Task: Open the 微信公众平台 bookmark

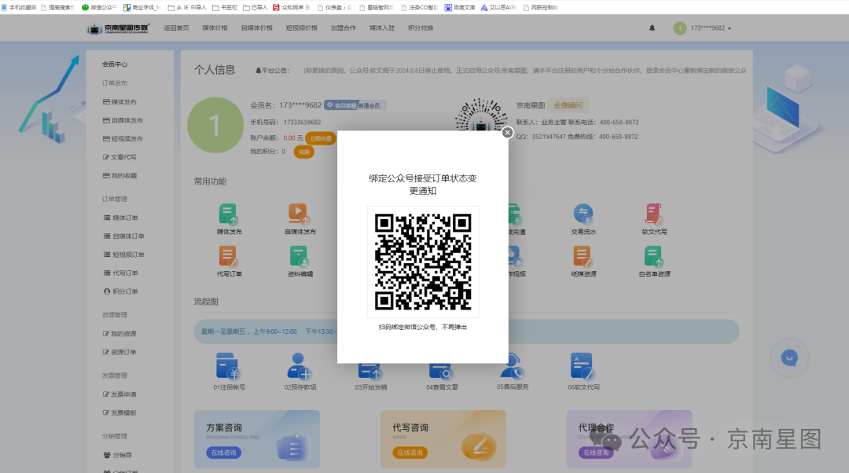Action: coord(99,8)
